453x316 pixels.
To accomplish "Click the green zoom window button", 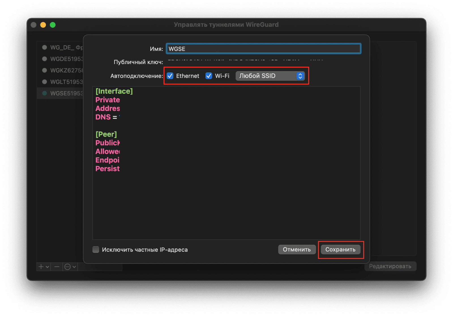I will 53,25.
